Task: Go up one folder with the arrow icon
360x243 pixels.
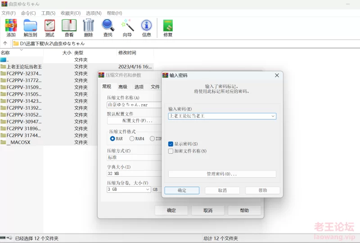Action: 5,43
